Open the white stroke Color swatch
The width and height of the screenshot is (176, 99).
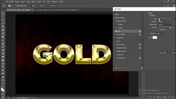click(155, 38)
